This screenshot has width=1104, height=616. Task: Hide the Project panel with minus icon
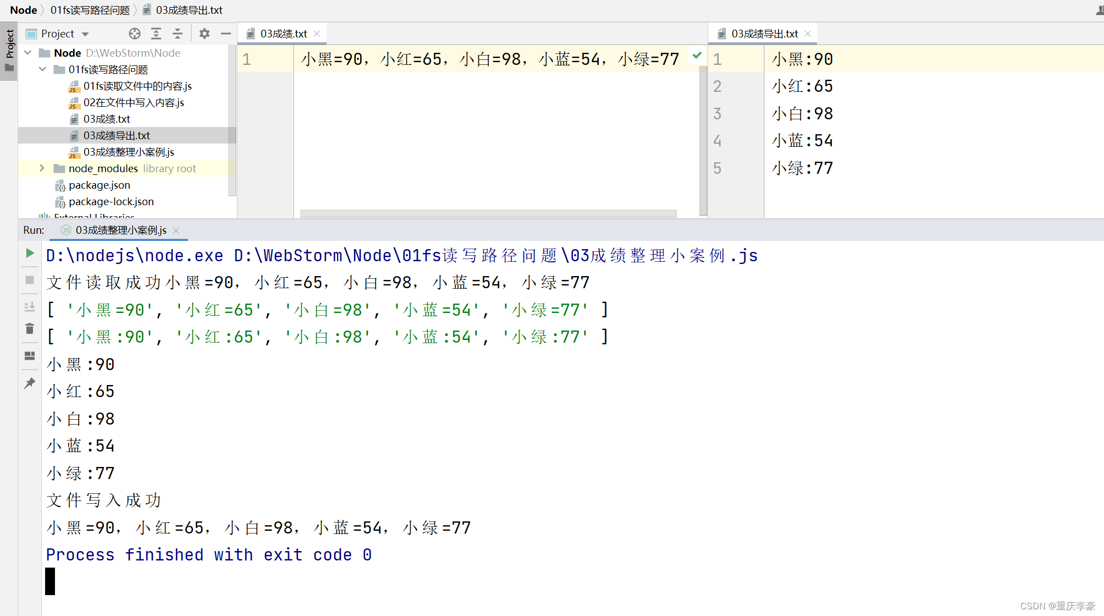click(x=225, y=34)
